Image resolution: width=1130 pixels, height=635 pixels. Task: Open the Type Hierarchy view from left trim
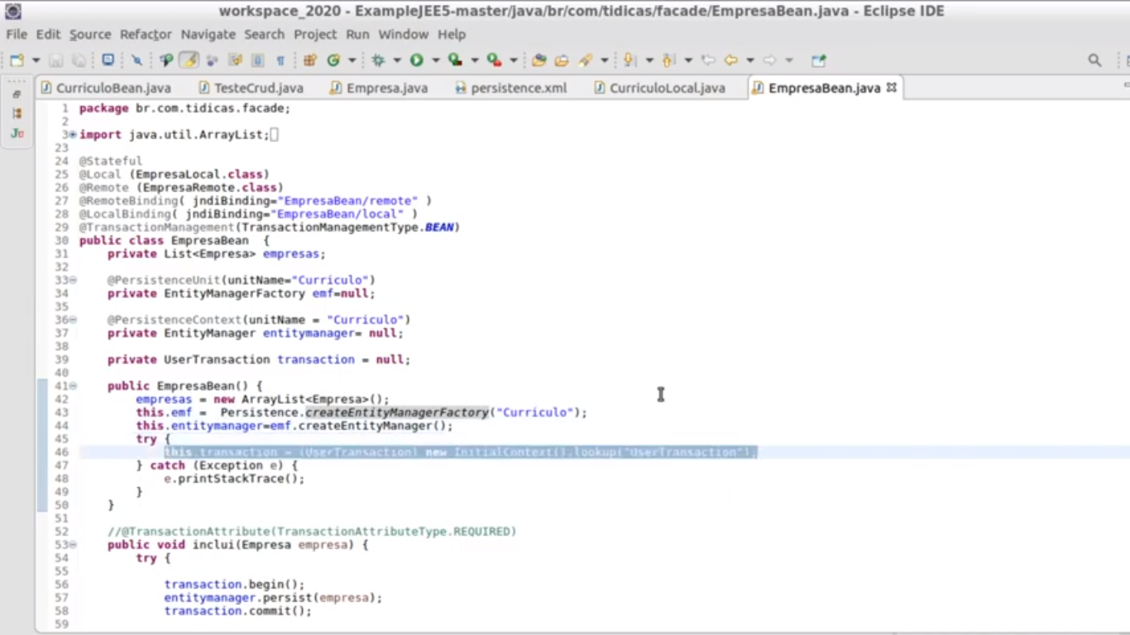pos(17,114)
